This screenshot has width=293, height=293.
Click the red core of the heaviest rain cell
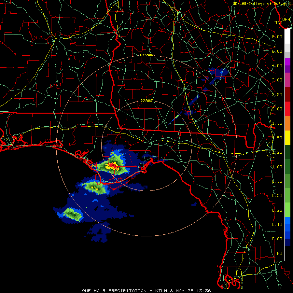(x=113, y=165)
